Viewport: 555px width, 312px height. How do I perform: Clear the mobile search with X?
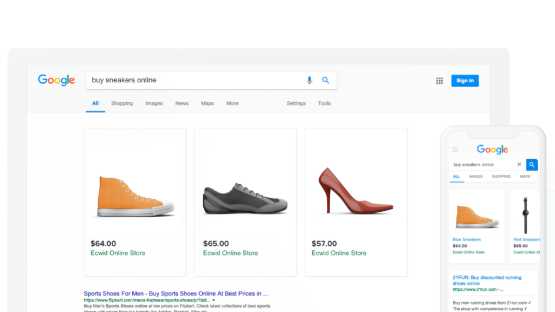point(519,165)
